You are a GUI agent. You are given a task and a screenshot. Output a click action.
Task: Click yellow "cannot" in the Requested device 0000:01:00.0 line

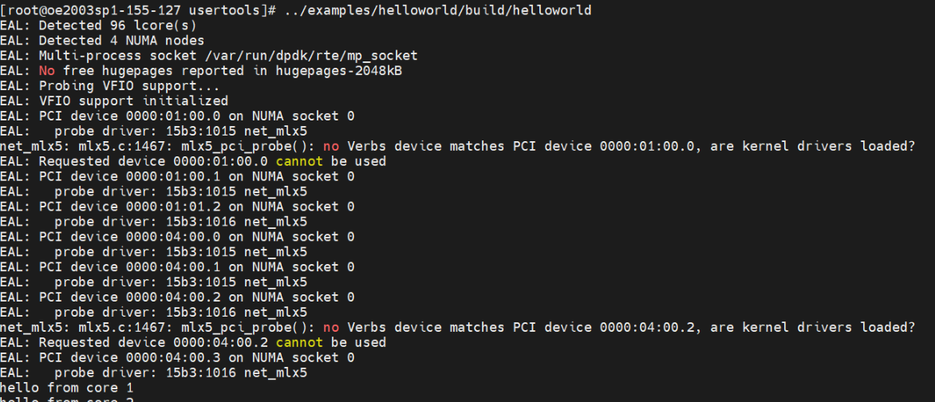tap(300, 161)
